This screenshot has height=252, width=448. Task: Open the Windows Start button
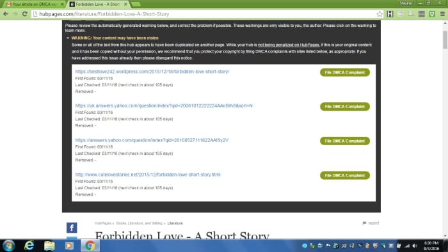click(8, 246)
